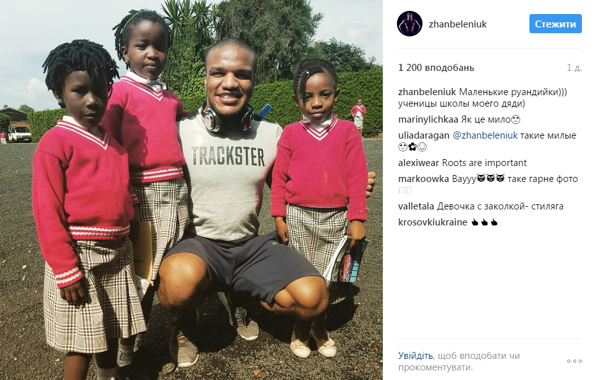Screen dimensions: 596x380
Task: Open the zhanbeleniuk profile avatar
Action: click(x=409, y=24)
